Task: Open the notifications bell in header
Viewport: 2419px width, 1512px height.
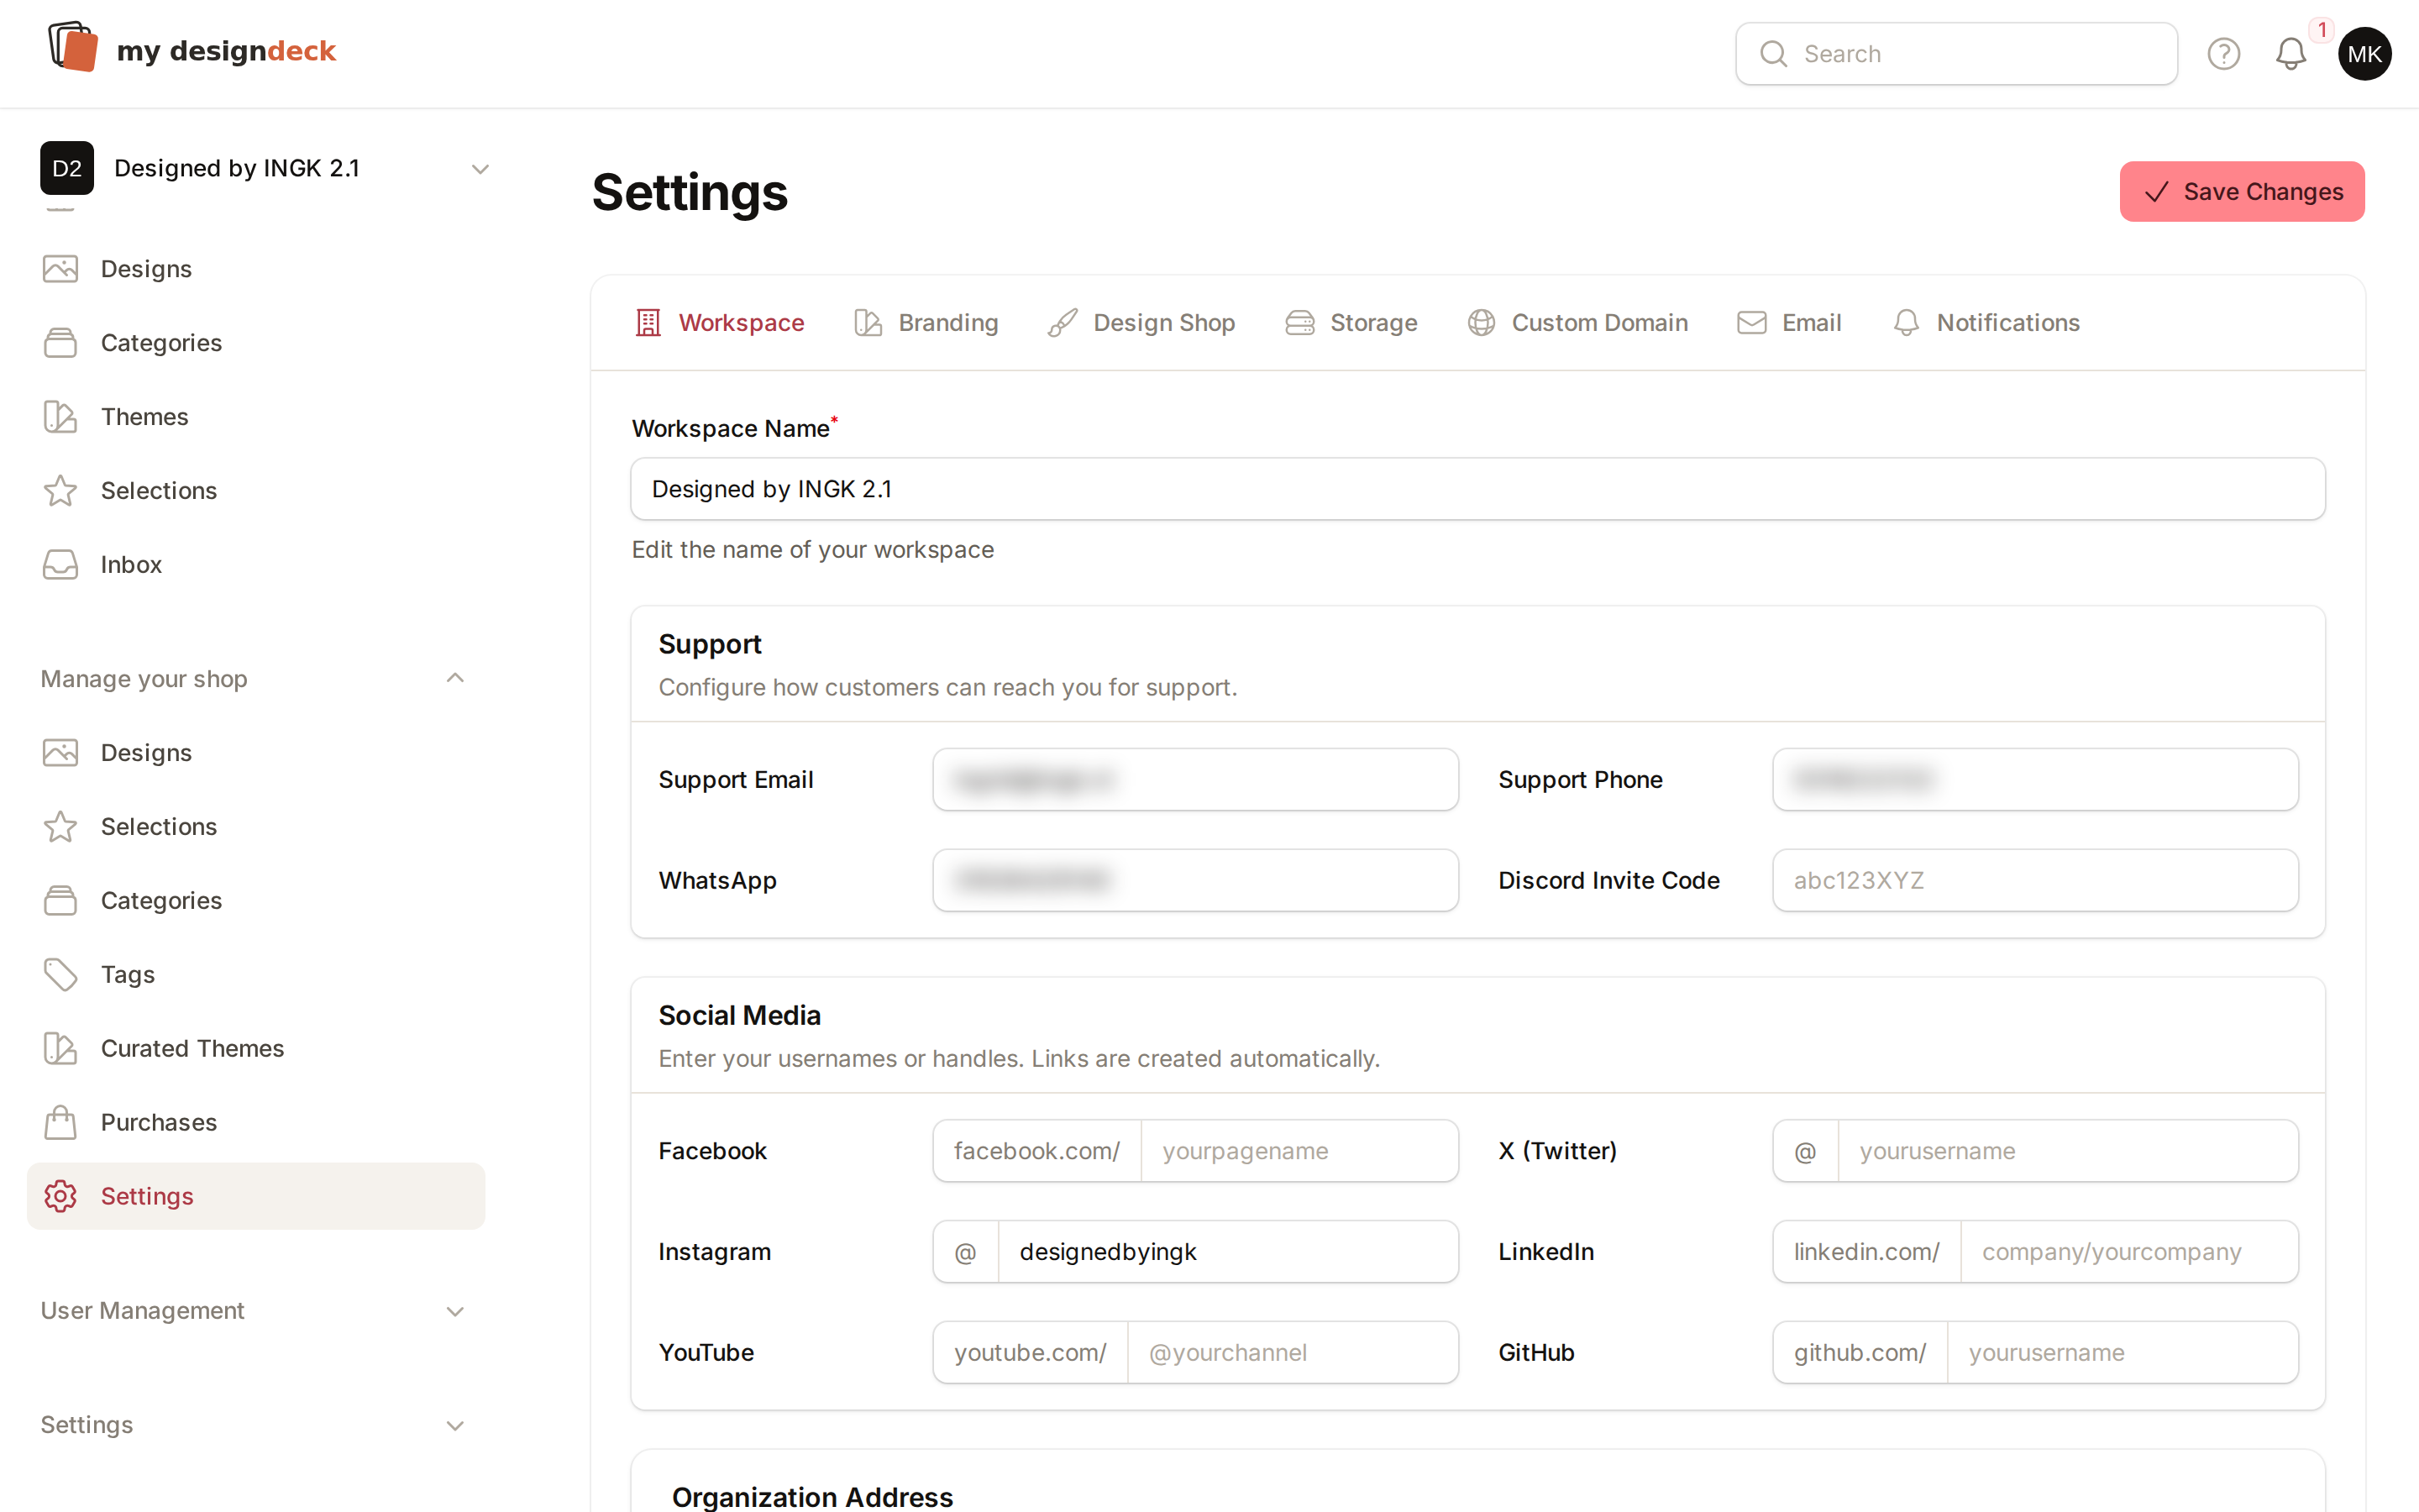Action: (2290, 54)
